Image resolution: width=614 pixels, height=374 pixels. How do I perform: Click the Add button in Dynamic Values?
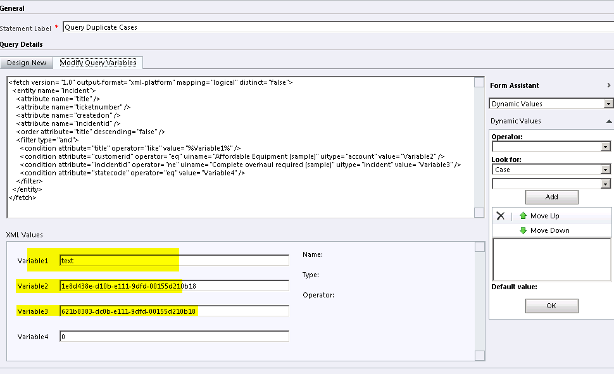pos(551,197)
